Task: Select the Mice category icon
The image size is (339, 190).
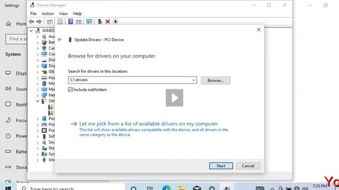Action: (44, 83)
